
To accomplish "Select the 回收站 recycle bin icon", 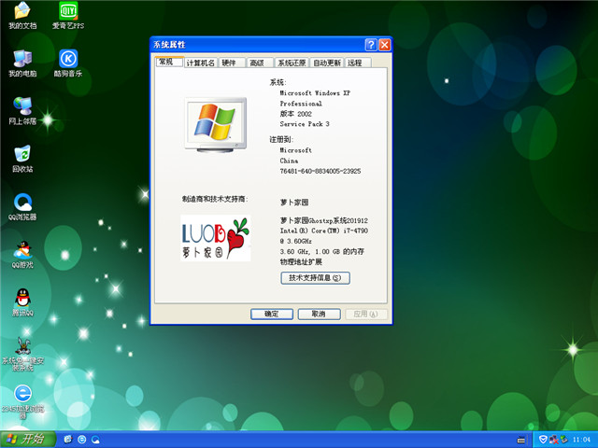I will pos(22,159).
